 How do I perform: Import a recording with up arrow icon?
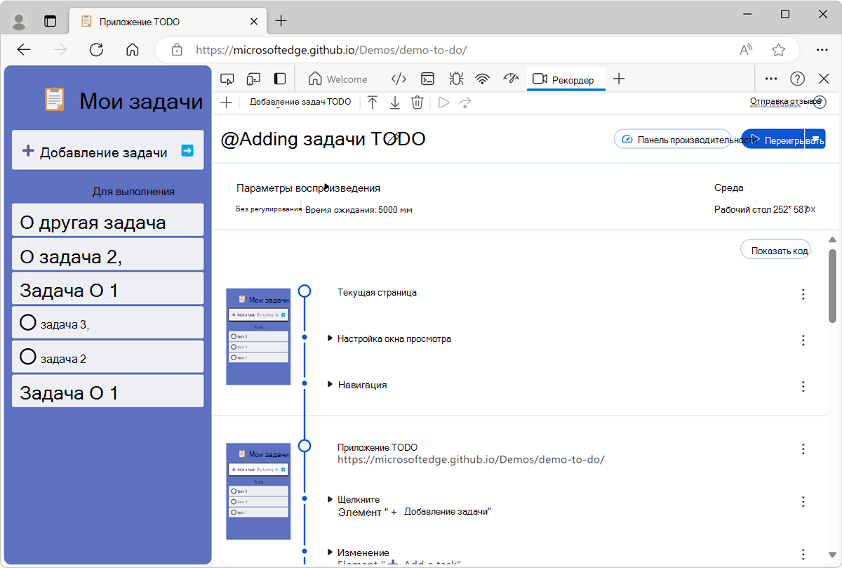pos(373,103)
